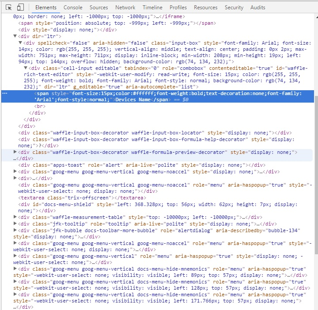Select the waffle-input-box-formula-help-decorator div
Screen dimensions: 318x310
coord(156,142)
